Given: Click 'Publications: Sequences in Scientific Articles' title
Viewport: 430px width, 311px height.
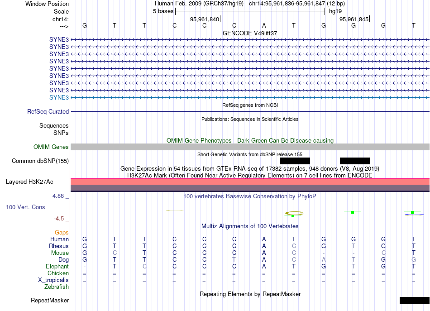Looking at the screenshot, I should [250, 119].
